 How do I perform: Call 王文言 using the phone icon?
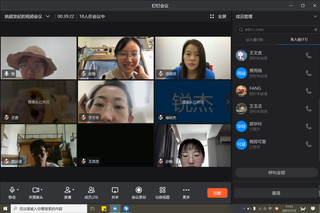pos(308,56)
